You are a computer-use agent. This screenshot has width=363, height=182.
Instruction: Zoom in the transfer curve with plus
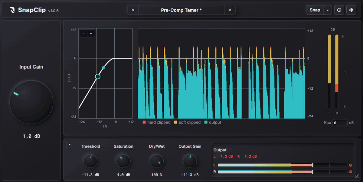(x=91, y=34)
